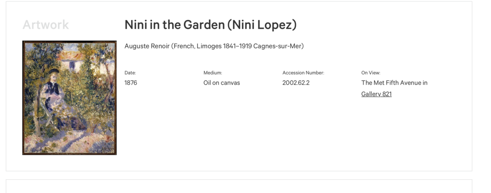
Task: Open the Nini in the Garden painting thumbnail
Action: click(70, 98)
